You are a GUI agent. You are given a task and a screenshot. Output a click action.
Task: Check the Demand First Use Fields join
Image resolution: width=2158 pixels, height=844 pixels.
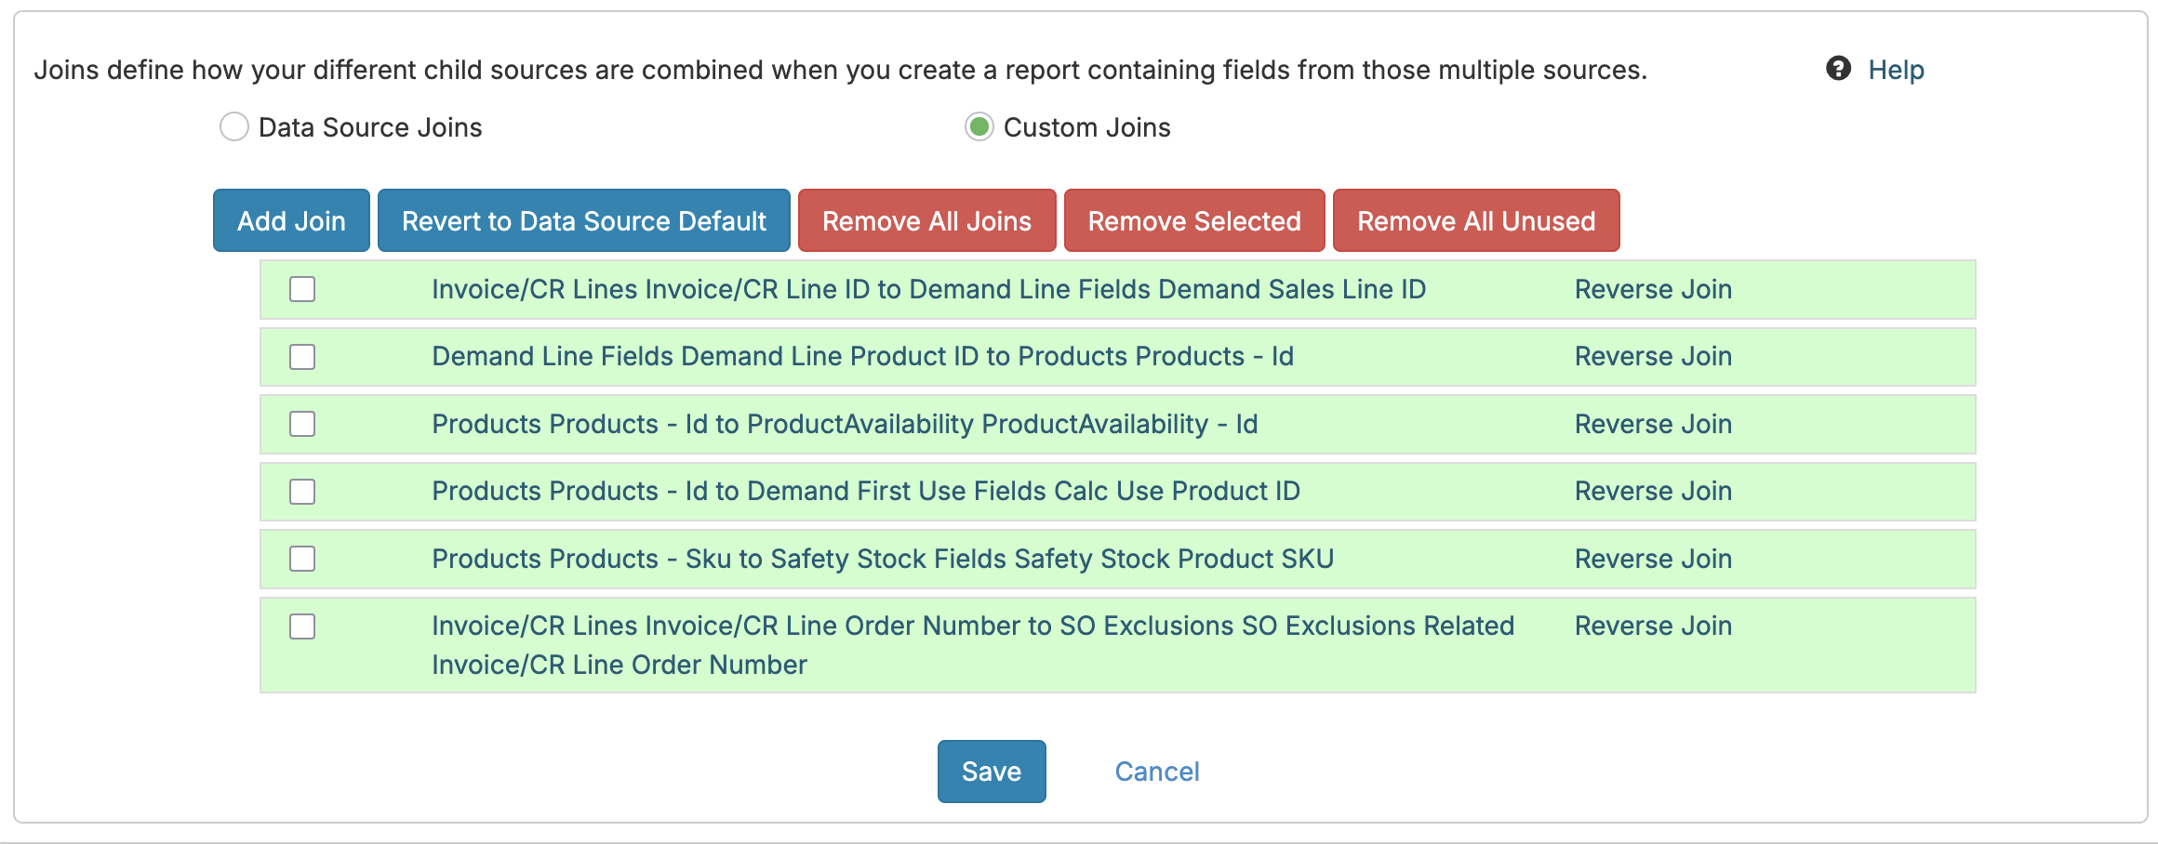pos(302,492)
